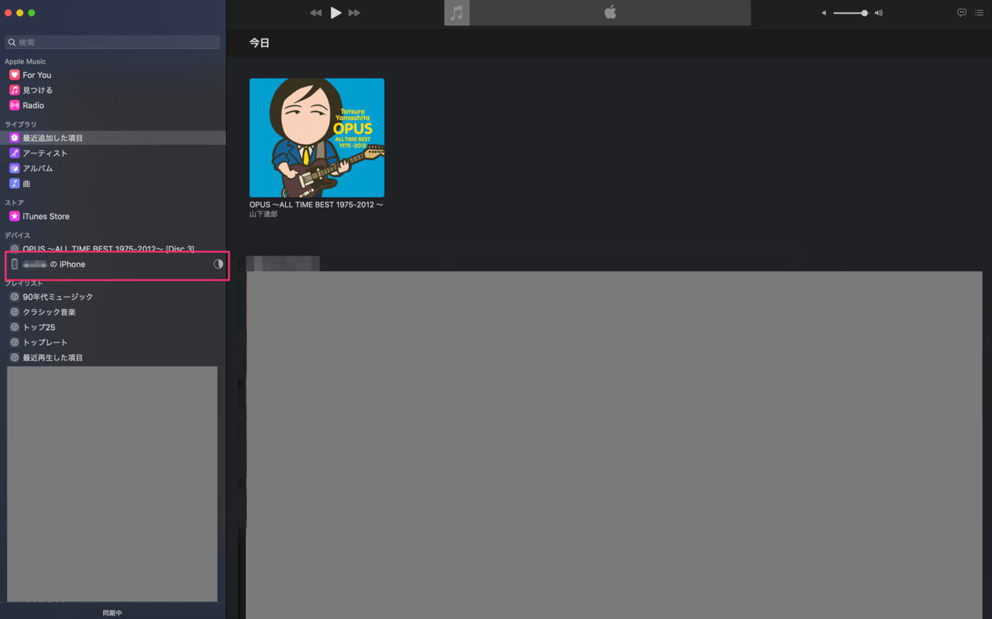Open the lyrics speech bubble icon
This screenshot has height=619, width=992.
pos(962,12)
